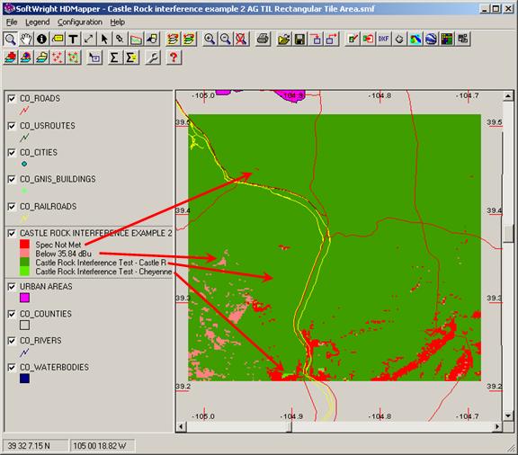Click the pink Below 35.84 dBu swatch
The height and width of the screenshot is (455, 518).
click(24, 254)
